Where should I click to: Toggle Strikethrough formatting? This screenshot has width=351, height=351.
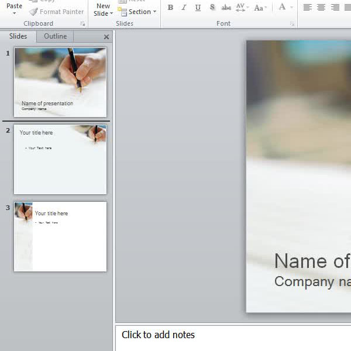click(226, 8)
